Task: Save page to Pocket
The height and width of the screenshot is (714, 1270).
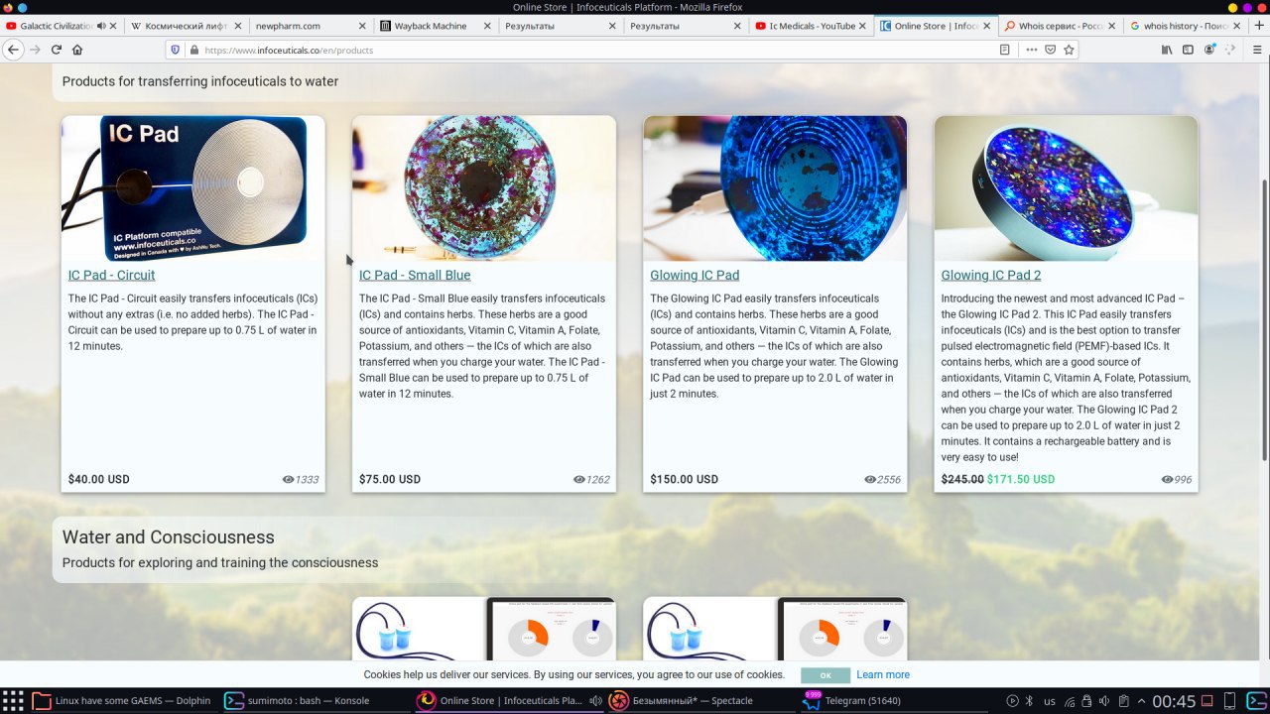Action: (1050, 50)
